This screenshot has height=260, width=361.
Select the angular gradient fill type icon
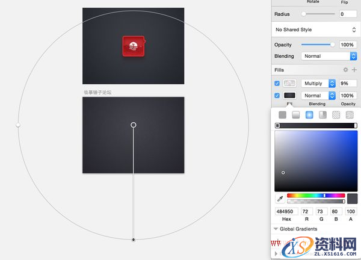pyautogui.click(x=323, y=115)
